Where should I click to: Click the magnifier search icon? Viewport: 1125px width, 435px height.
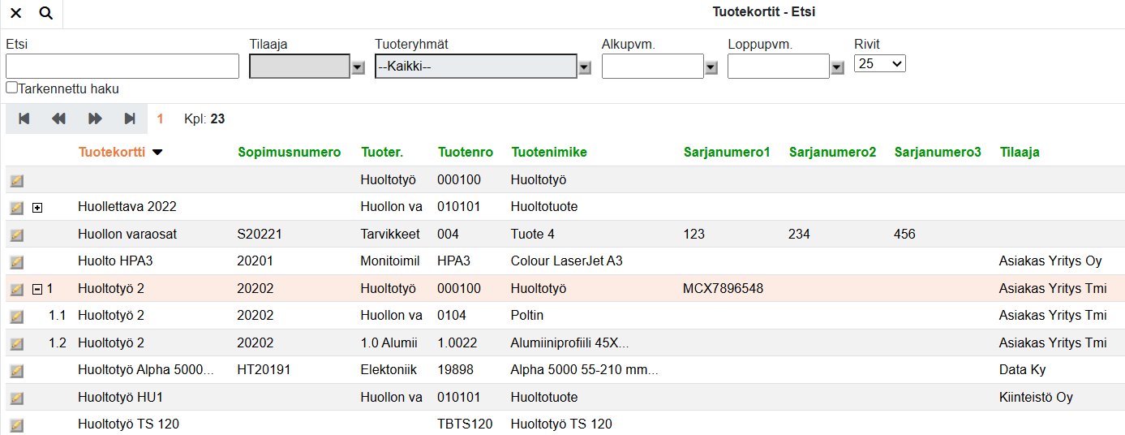coord(45,13)
